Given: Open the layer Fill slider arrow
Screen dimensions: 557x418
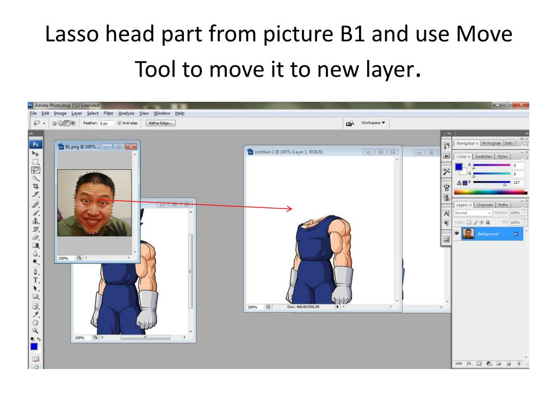Looking at the screenshot, I should (x=525, y=222).
